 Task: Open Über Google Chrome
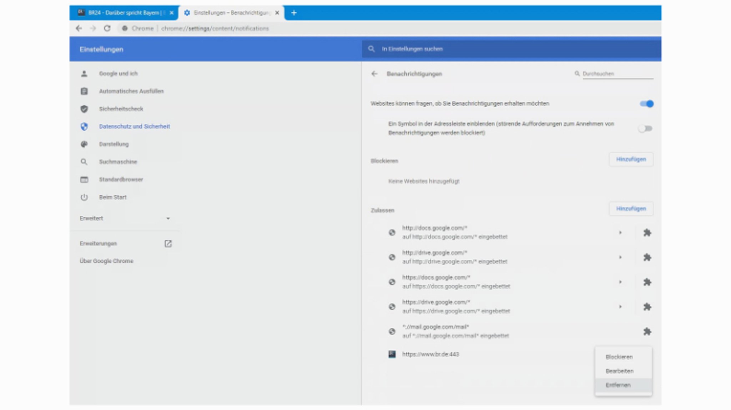click(106, 261)
